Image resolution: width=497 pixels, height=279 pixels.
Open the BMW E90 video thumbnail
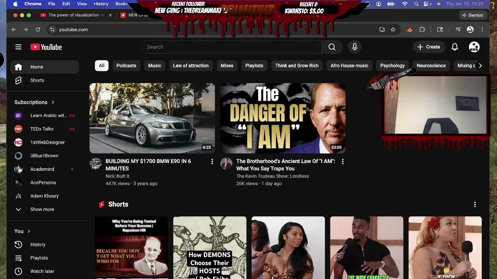[152, 118]
